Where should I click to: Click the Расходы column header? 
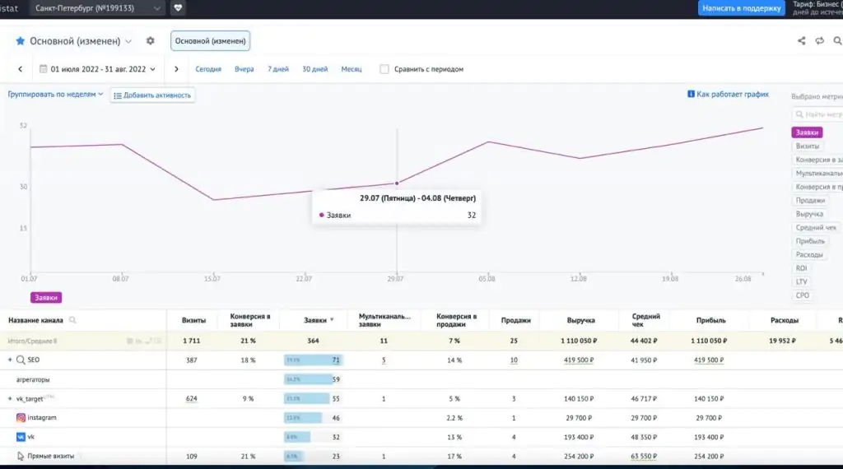tap(784, 320)
